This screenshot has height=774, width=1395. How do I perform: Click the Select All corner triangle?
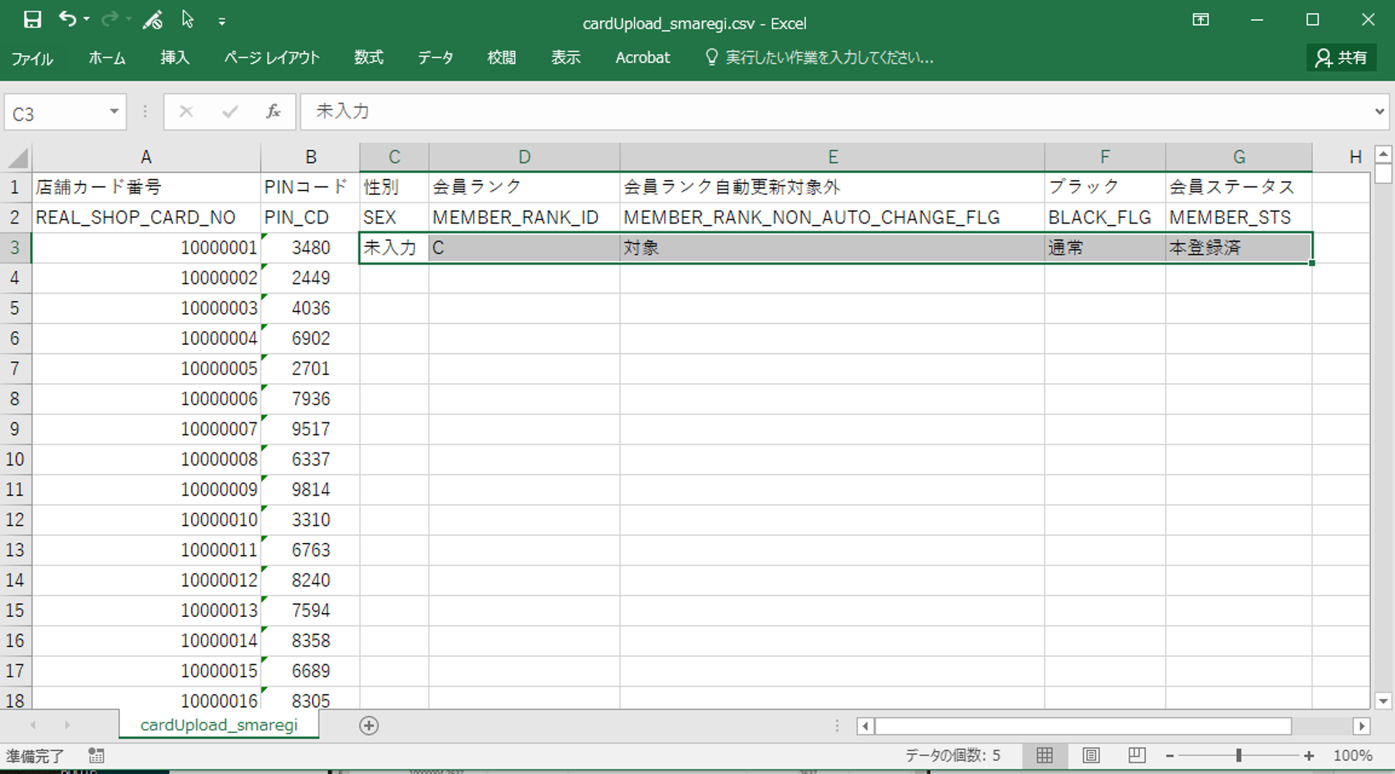(x=17, y=158)
